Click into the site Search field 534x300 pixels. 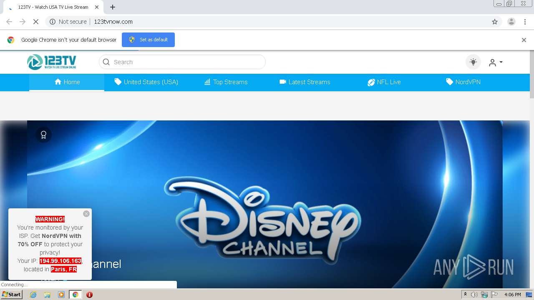pos(182,62)
